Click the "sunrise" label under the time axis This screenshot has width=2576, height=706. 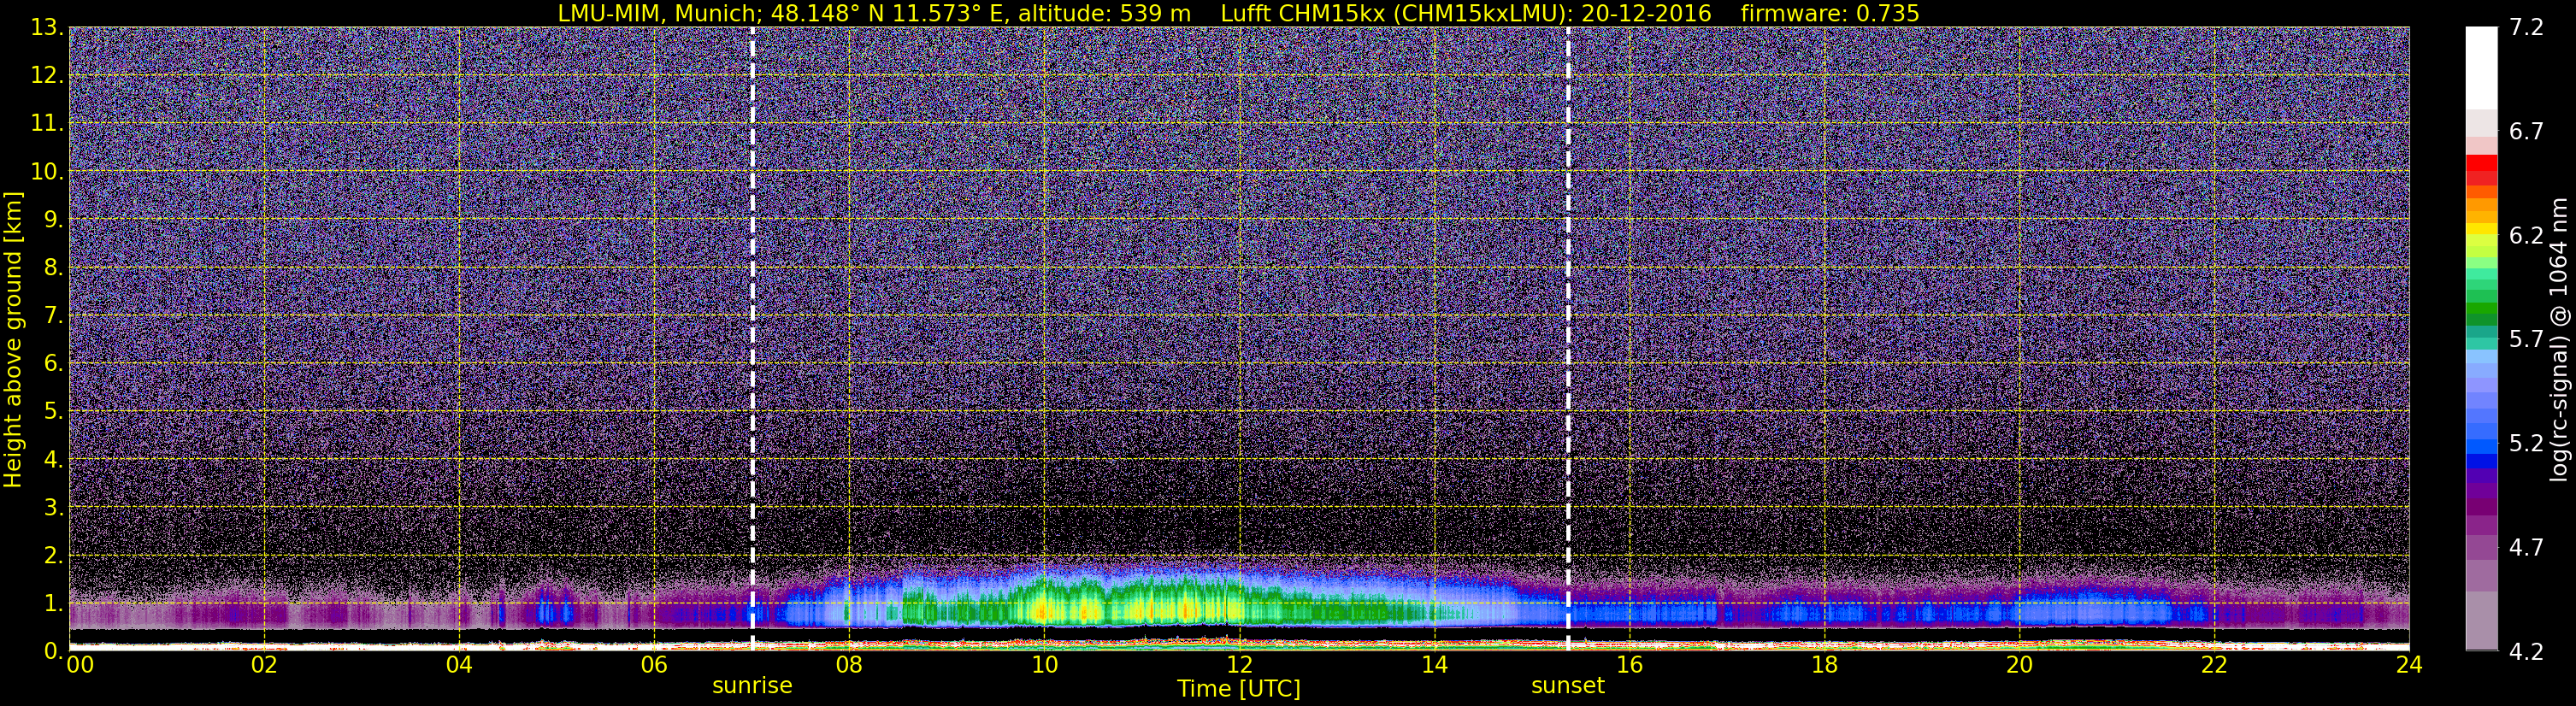[x=752, y=686]
